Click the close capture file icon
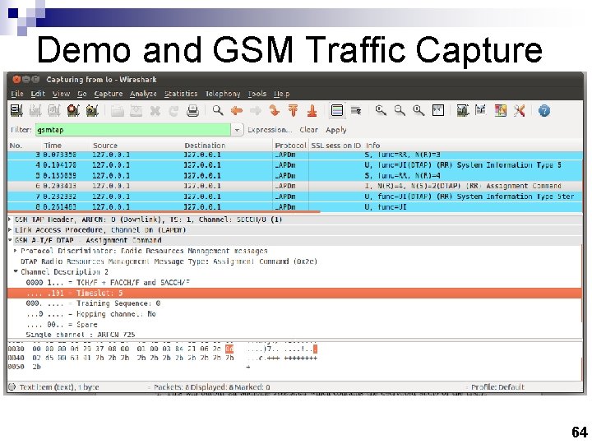This screenshot has width=592, height=444. [155, 111]
